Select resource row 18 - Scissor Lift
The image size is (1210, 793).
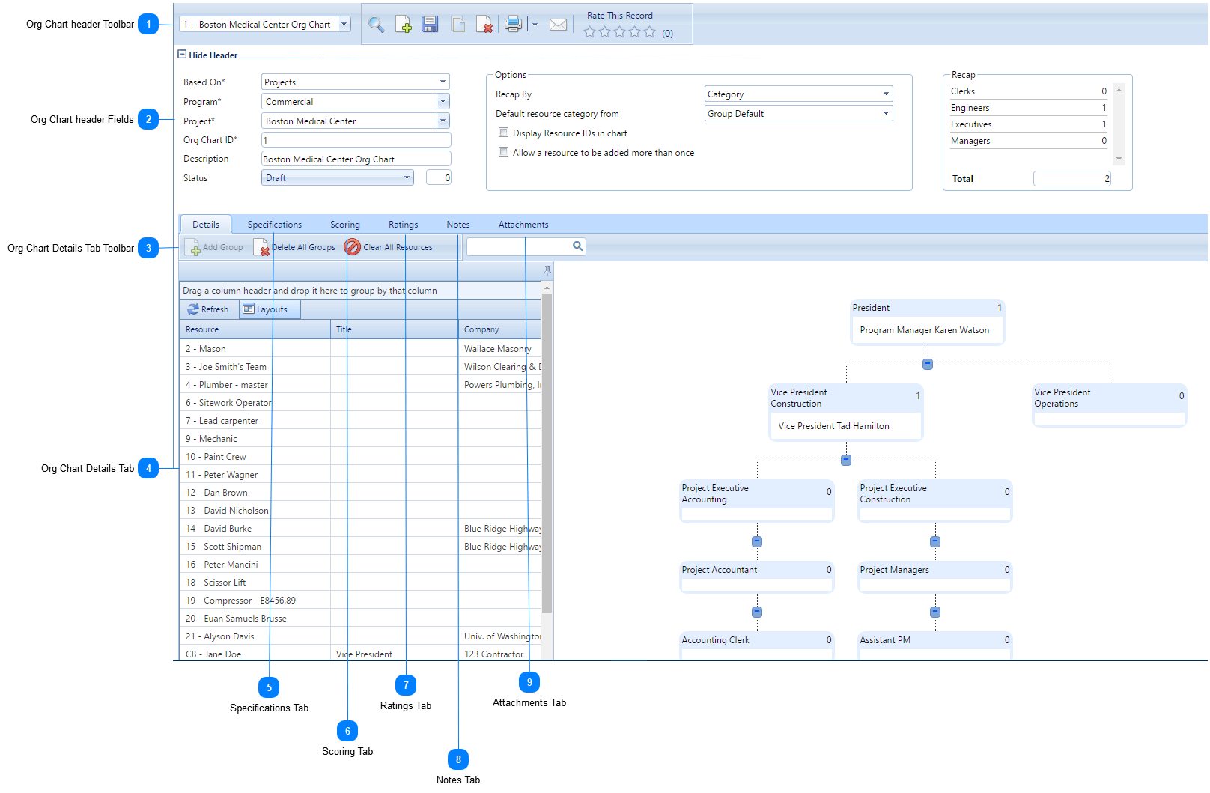[360, 583]
